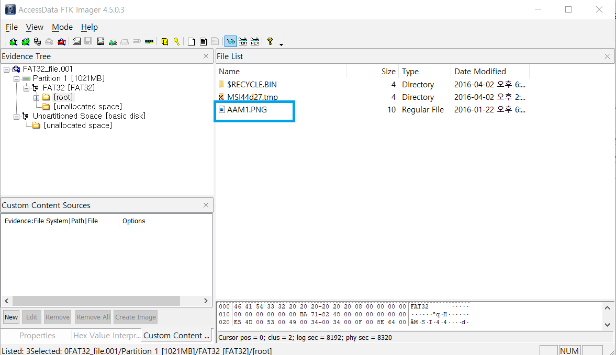Click the Create Disk Image icon
The height and width of the screenshot is (355, 616).
point(76,42)
